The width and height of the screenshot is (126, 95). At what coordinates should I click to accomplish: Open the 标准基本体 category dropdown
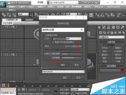point(112,37)
